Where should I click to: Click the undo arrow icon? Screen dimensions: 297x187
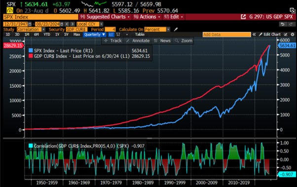(x=282, y=24)
